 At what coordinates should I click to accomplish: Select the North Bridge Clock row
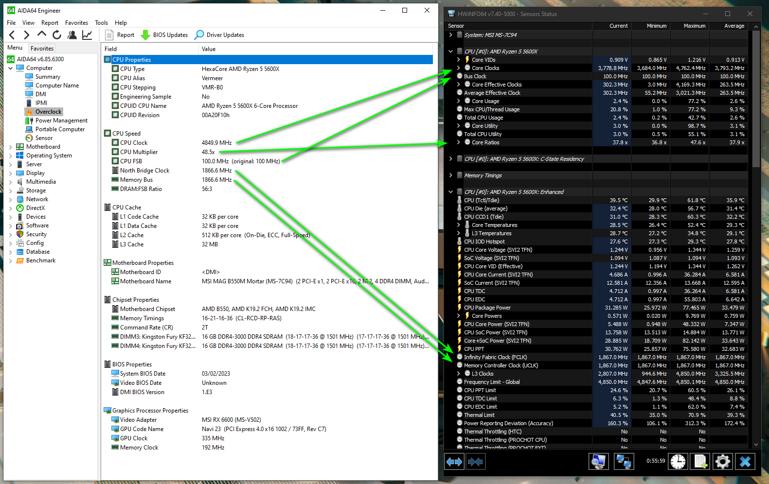click(x=268, y=171)
